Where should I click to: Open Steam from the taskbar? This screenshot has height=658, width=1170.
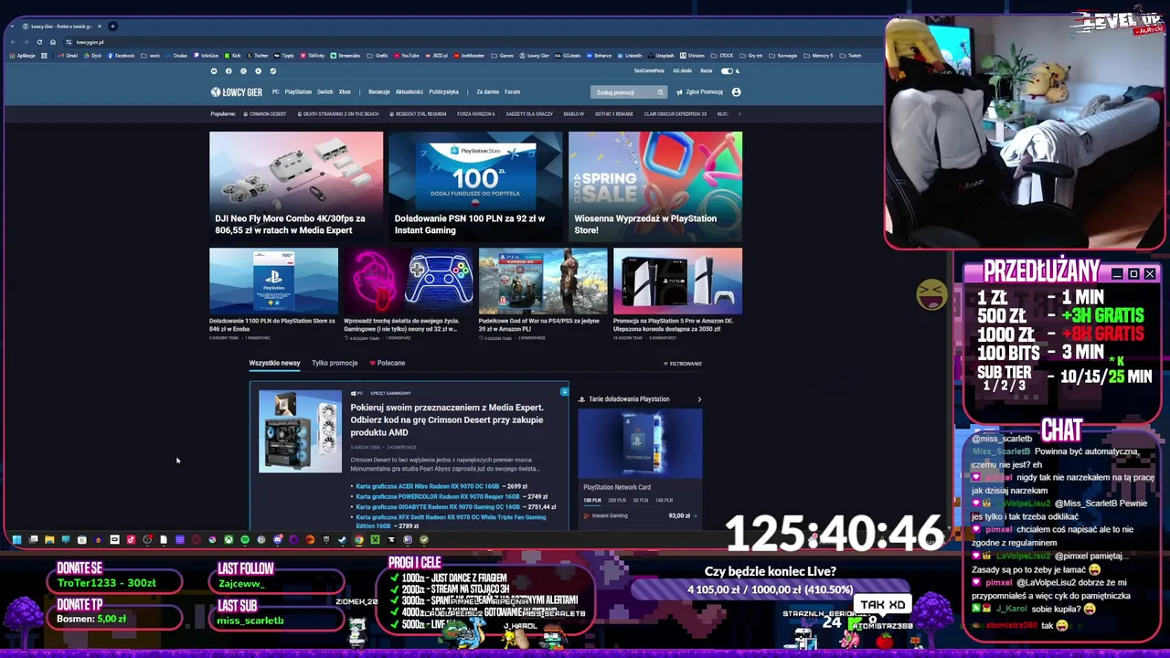coord(342,540)
